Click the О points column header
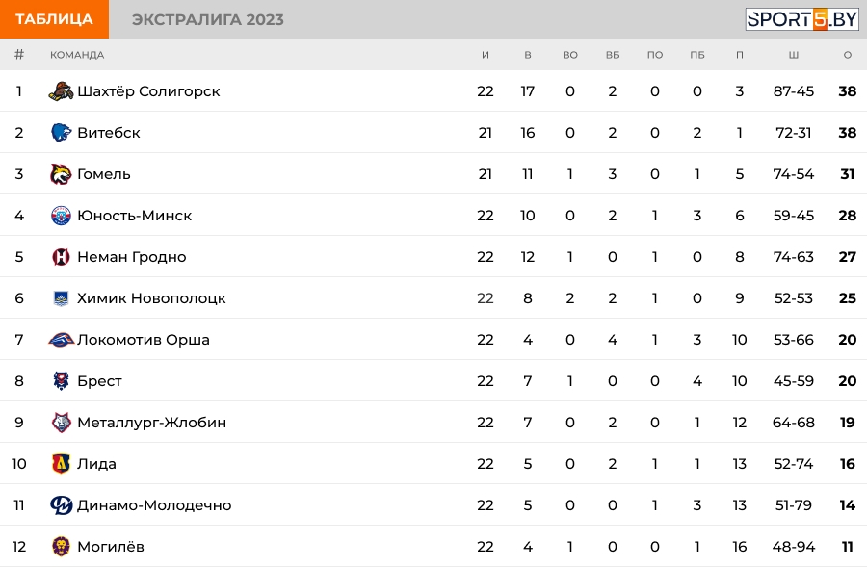 [x=848, y=55]
